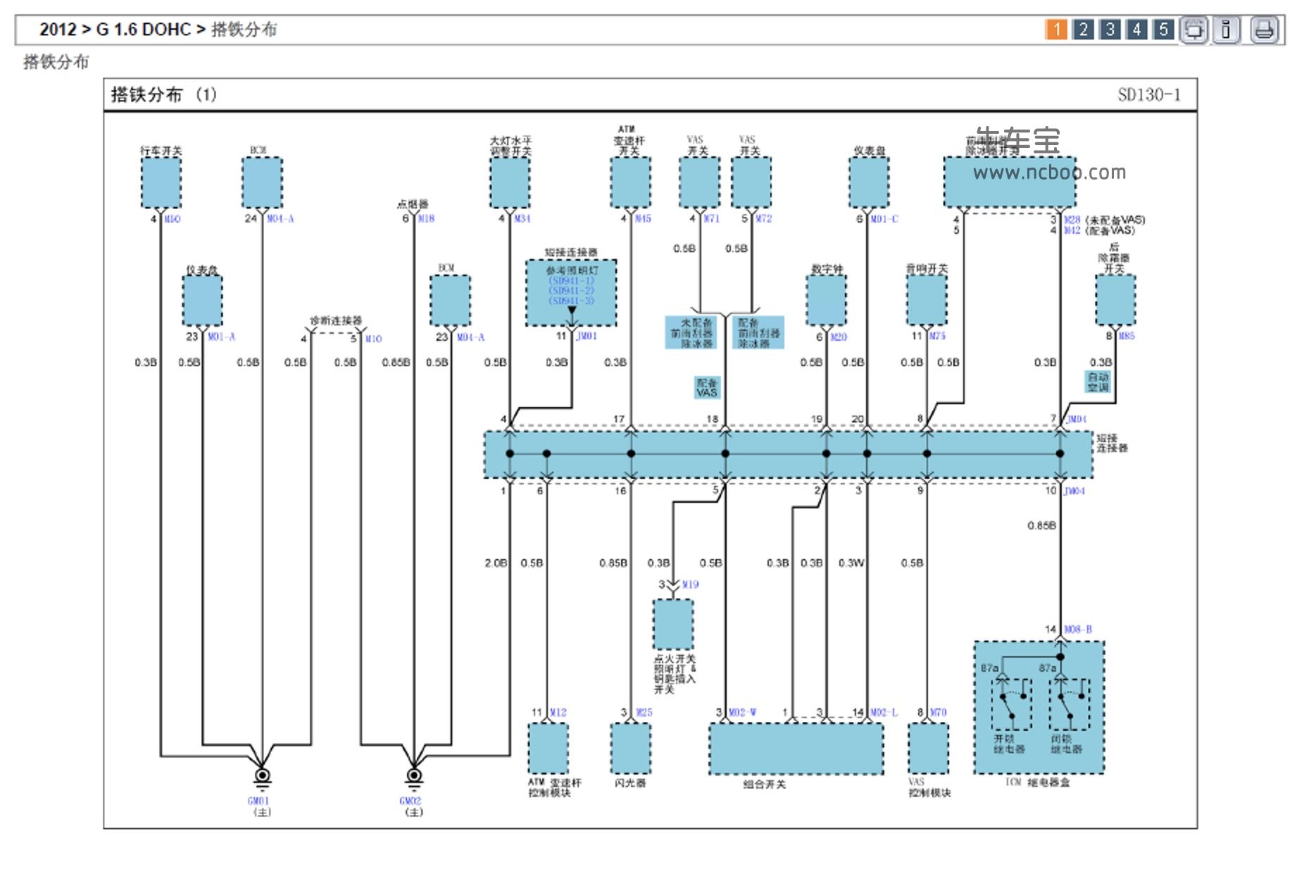1304x869 pixels.
Task: Follow the M45 connector link
Action: point(643,219)
